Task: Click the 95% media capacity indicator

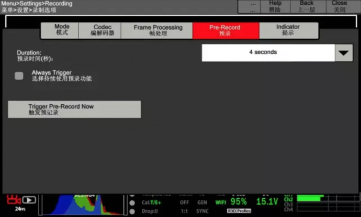Action: [x=239, y=202]
